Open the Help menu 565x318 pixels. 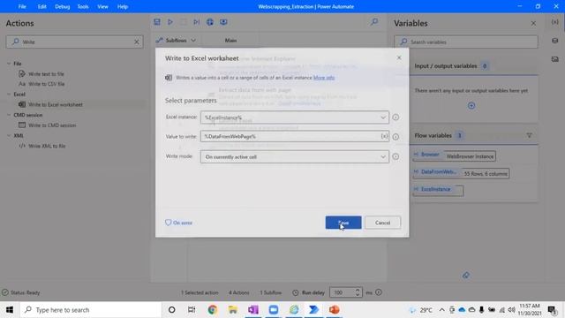click(x=123, y=6)
